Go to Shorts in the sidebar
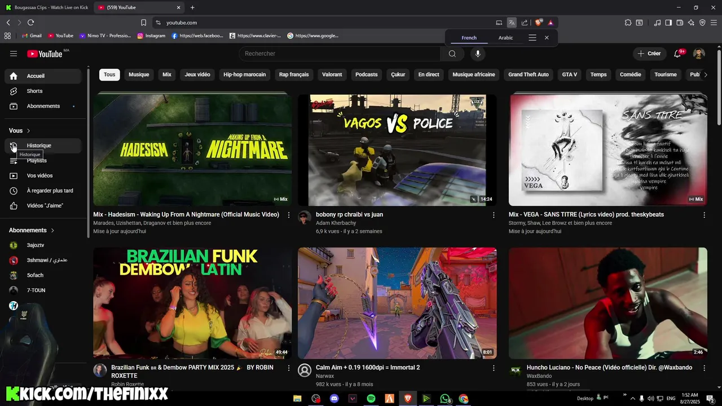Viewport: 722px width, 406px height. [43, 91]
